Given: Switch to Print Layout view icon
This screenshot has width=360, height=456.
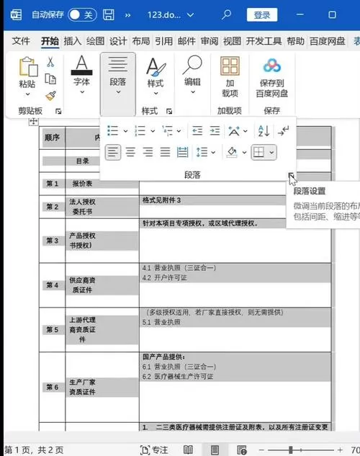Looking at the screenshot, I should (215, 450).
